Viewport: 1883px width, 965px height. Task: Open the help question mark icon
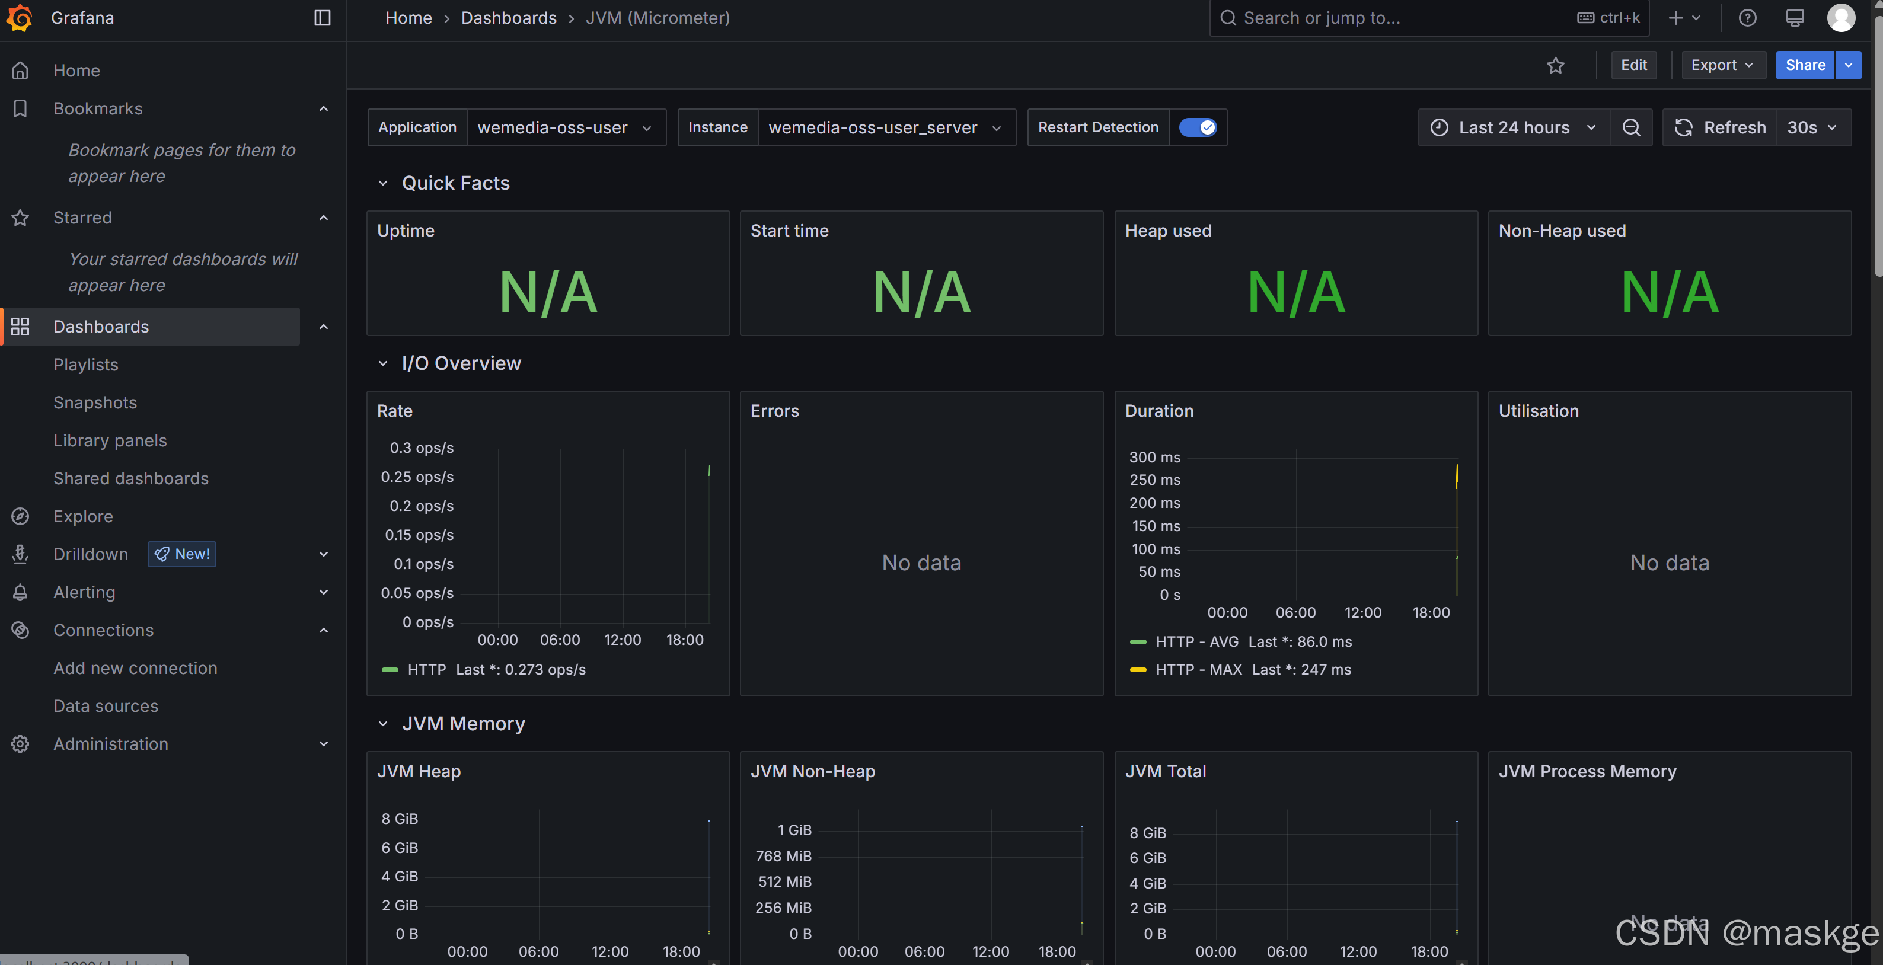tap(1747, 18)
